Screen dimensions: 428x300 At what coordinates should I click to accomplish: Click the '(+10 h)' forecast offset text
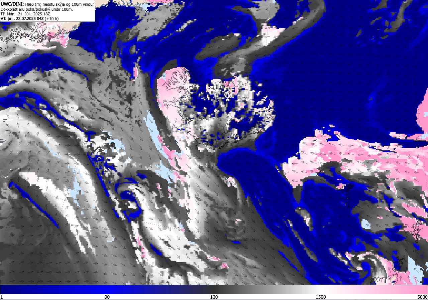[x=51, y=19]
